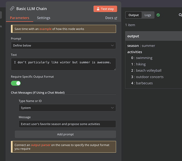Viewport: 182px width, 161px height.
Task: Click the green success checkmark icon
Action: point(158,15)
